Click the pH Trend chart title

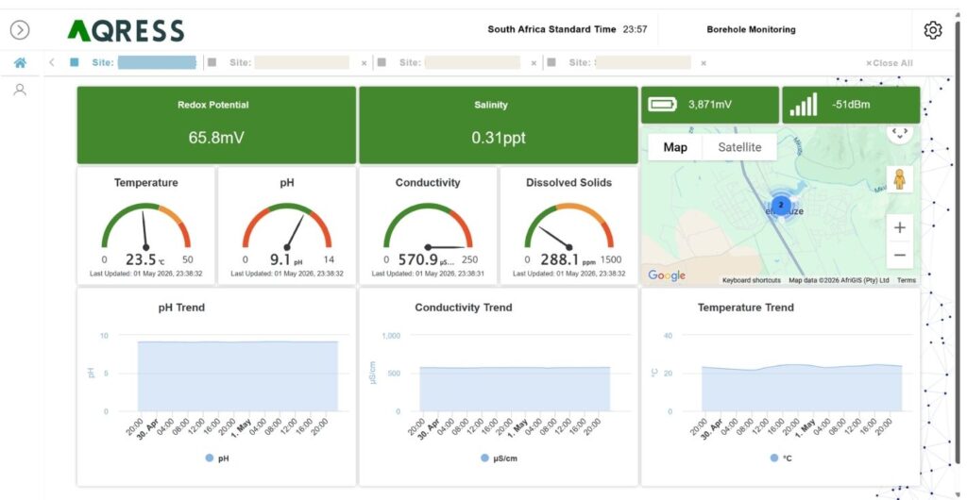(x=181, y=308)
